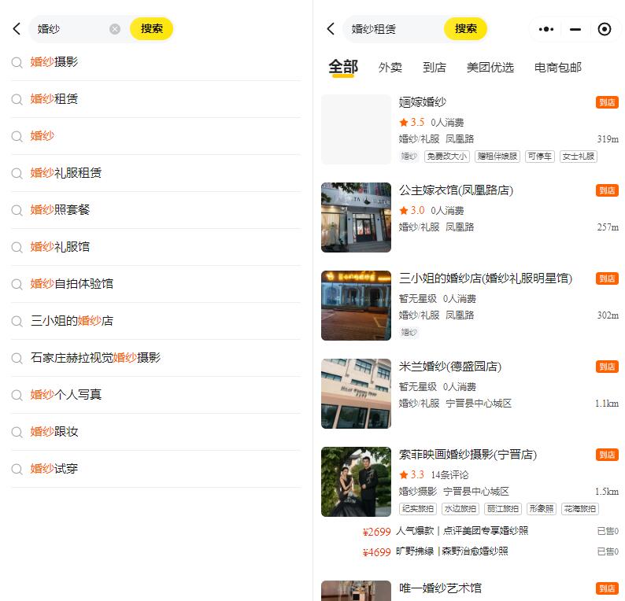
Task: Select the 婚纱跟妆 suggestion
Action: 156,432
